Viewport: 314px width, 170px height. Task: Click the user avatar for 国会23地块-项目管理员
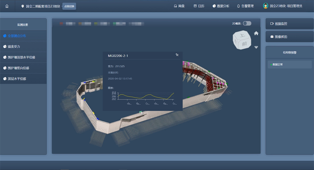tap(265, 6)
